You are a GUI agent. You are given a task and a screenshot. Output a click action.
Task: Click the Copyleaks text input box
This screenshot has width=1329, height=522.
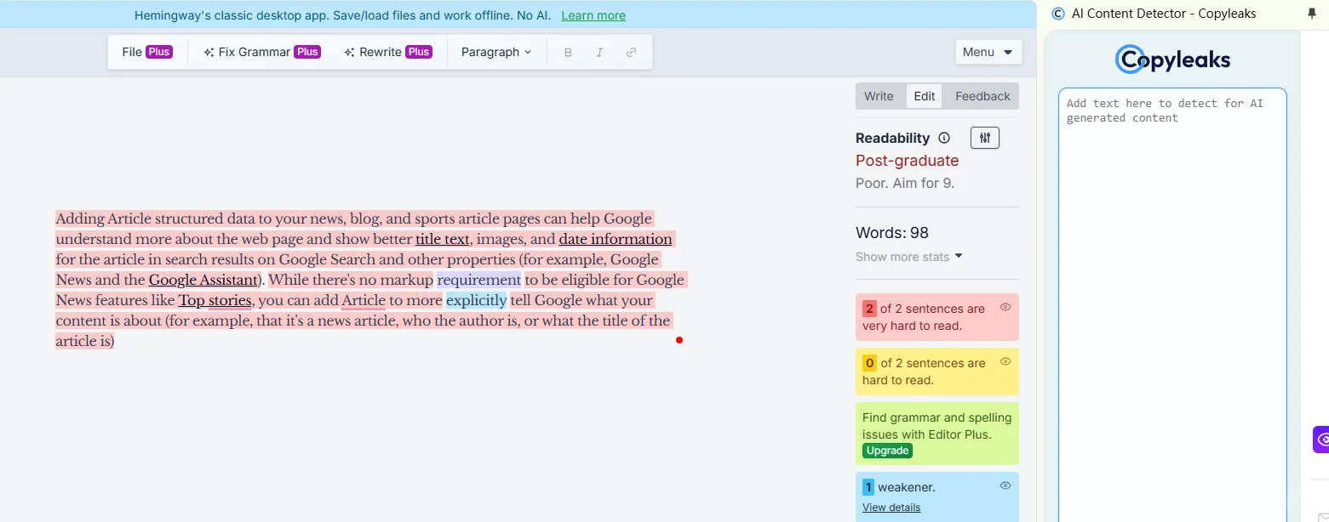(x=1172, y=304)
